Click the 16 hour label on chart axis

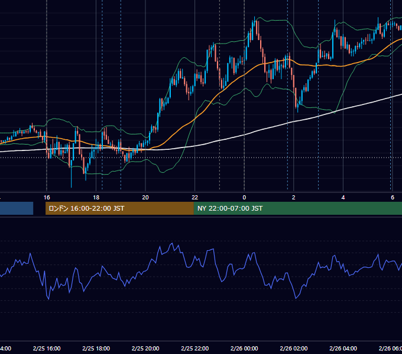(47, 198)
